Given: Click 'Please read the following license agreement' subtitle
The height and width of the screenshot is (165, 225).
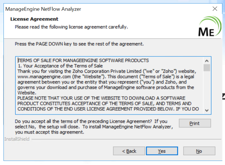Looking at the screenshot, I should 71,27.
